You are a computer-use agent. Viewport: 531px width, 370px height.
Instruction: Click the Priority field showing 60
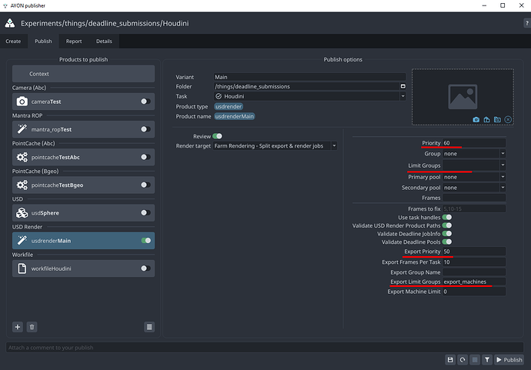[x=474, y=143]
